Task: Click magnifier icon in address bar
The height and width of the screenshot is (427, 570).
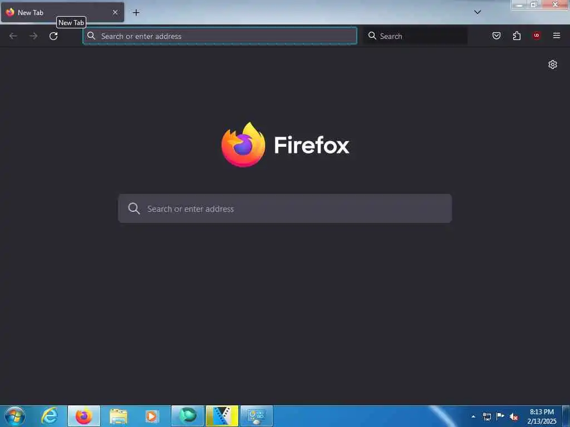Action: click(91, 36)
